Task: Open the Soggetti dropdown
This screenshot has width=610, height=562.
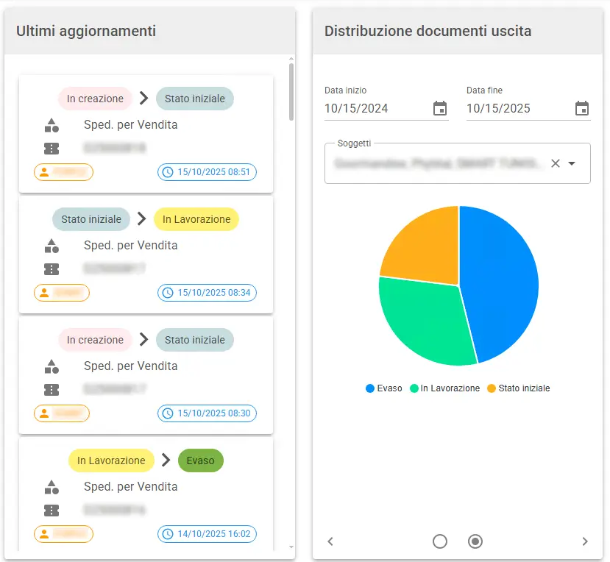Action: [x=570, y=163]
